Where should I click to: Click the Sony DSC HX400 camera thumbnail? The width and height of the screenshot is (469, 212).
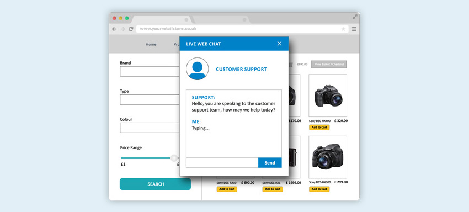coord(328,96)
